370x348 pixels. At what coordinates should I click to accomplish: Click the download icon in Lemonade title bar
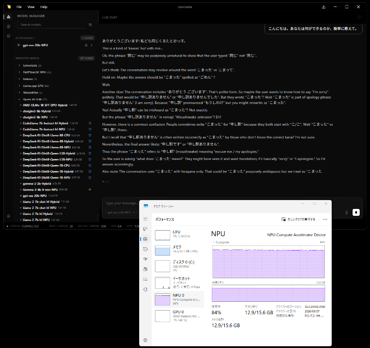click(323, 7)
